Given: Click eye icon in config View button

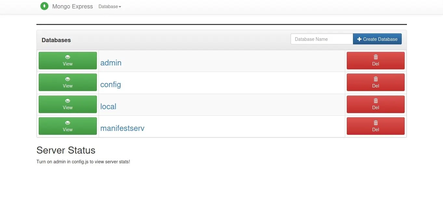Looking at the screenshot, I should [68, 79].
